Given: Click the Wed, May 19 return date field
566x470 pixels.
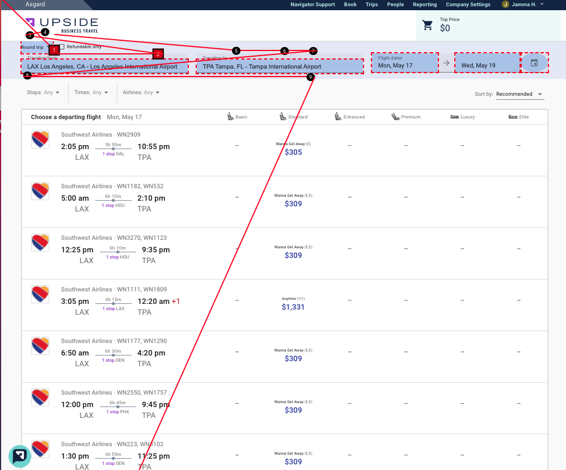Looking at the screenshot, I should (487, 63).
